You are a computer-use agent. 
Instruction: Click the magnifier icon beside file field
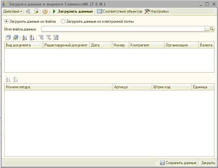[212, 30]
